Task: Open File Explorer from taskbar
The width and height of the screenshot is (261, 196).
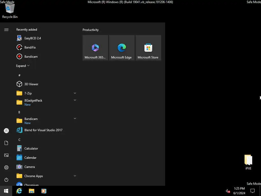Action: pyautogui.click(x=31, y=191)
